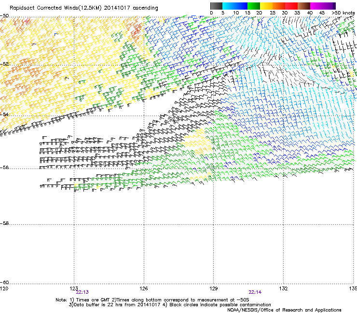Click the 'NOAA/NESDIS/Office of Research and Applications' credit
Viewport: 357px width, 313px height.
coord(284,310)
